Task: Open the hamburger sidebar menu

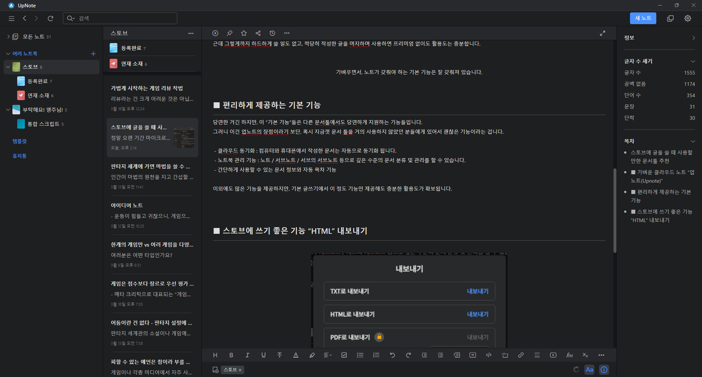Action: click(x=11, y=18)
